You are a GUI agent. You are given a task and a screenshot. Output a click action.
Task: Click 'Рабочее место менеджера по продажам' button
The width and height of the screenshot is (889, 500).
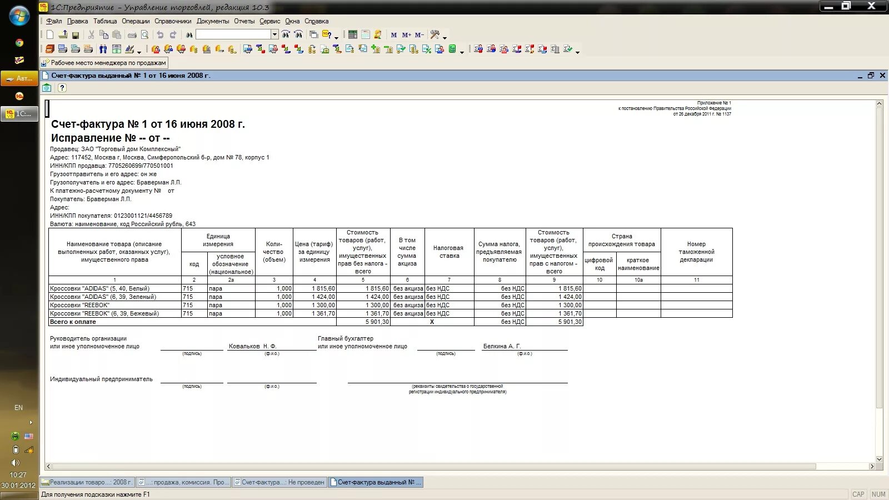[104, 63]
